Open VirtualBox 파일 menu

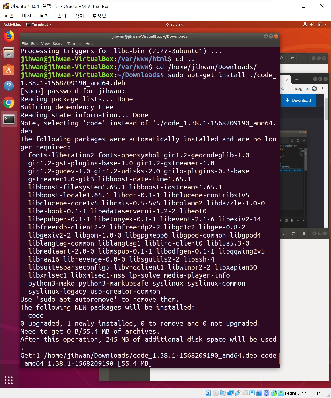(x=9, y=16)
